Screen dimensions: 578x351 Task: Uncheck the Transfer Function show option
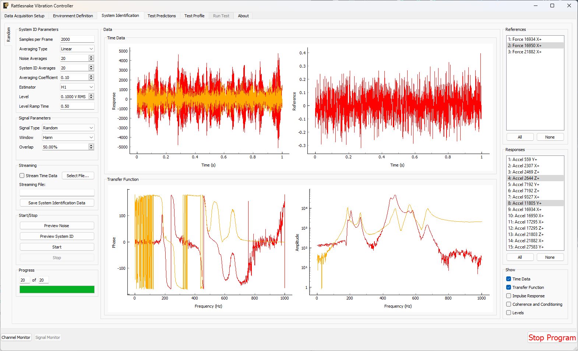508,287
